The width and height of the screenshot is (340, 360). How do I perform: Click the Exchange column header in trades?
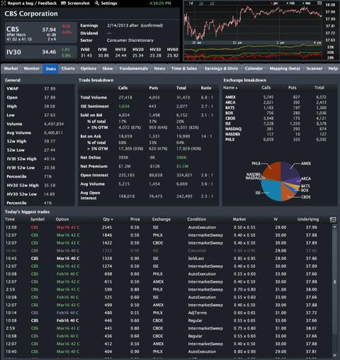[x=161, y=219]
